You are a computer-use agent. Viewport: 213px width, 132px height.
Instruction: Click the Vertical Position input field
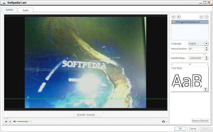point(197,49)
